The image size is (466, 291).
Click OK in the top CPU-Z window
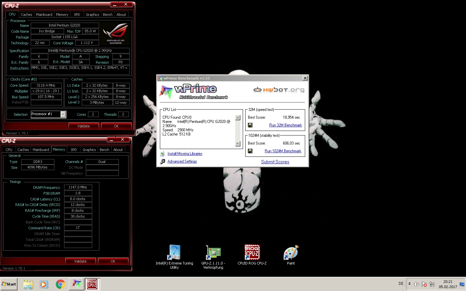(x=116, y=126)
